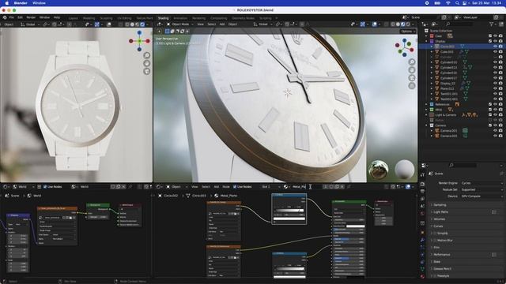506x284 pixels.
Task: Open Object Mode dropdown in right viewport header
Action: click(x=179, y=24)
